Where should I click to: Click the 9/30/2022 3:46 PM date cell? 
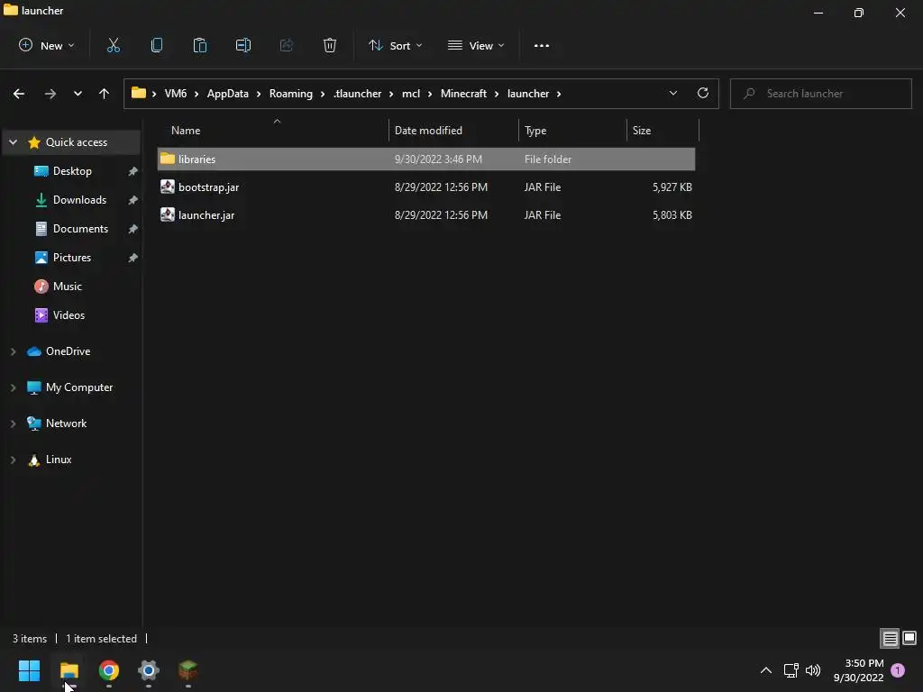438,159
